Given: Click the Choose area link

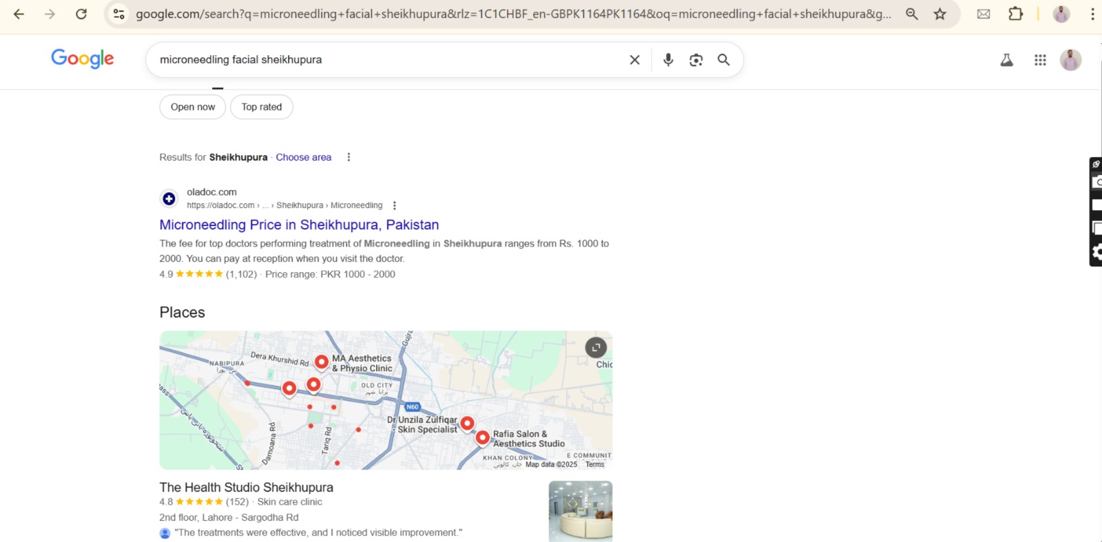Looking at the screenshot, I should click(x=303, y=157).
